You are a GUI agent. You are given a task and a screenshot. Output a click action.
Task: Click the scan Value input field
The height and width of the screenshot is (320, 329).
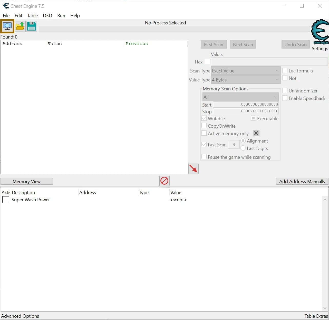coord(269,61)
